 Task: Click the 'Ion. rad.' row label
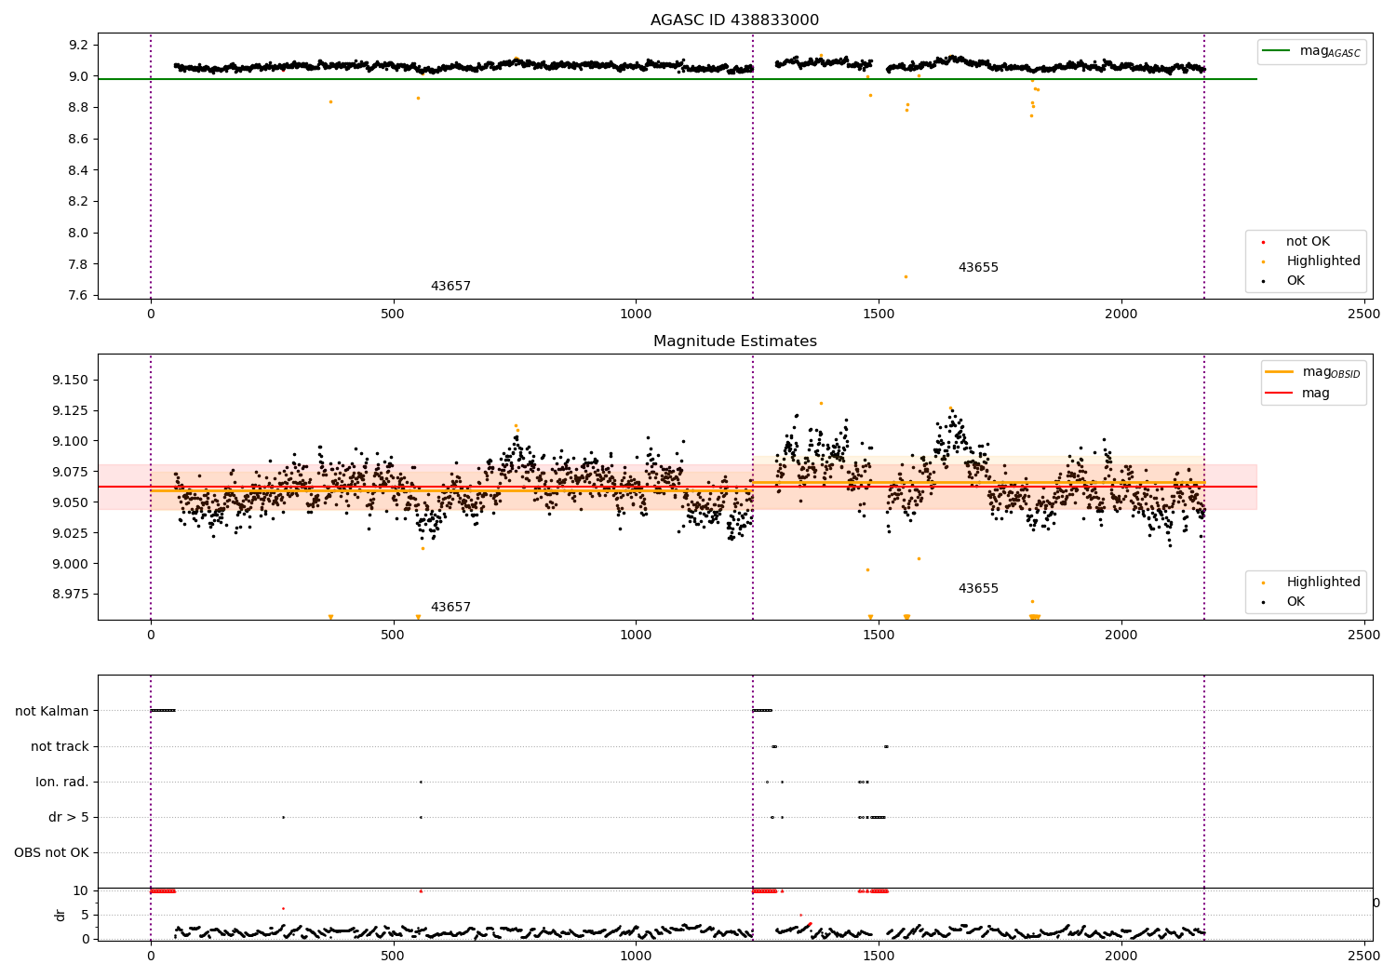point(62,783)
